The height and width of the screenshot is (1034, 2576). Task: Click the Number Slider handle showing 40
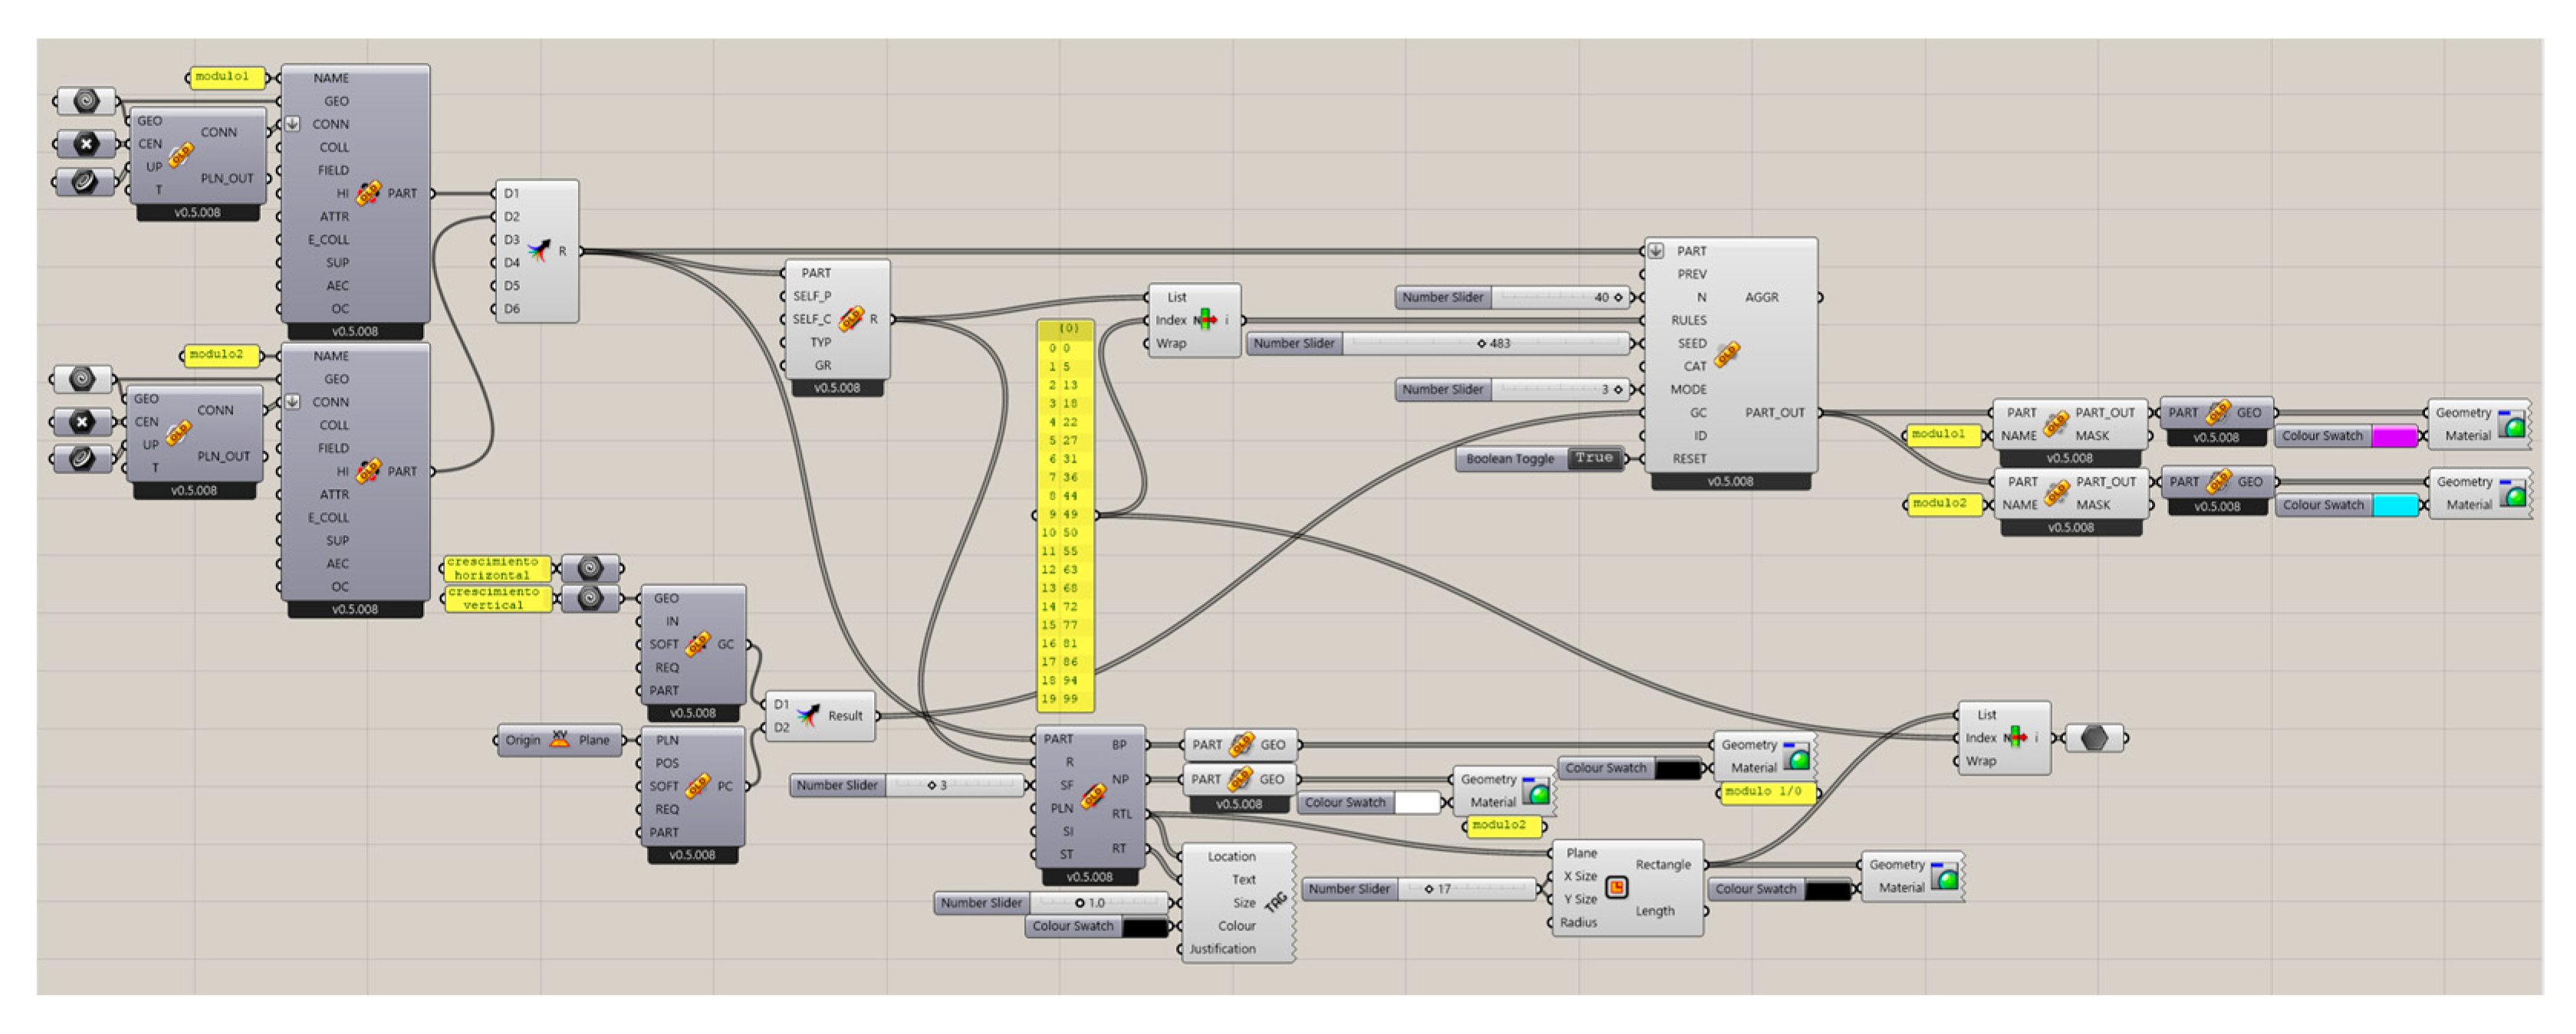tap(1617, 297)
